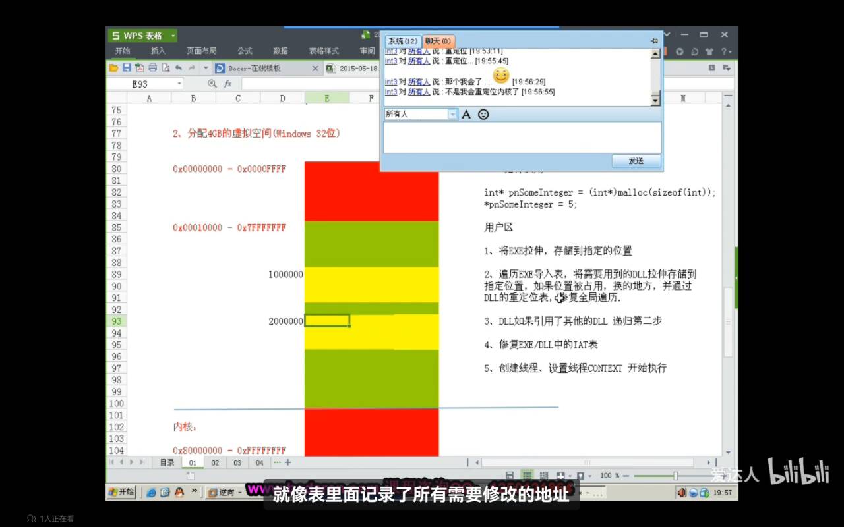
Task: Select column E header
Action: coord(327,98)
